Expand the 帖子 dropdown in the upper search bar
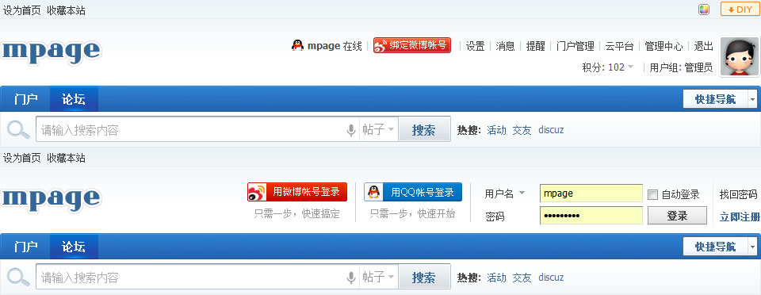This screenshot has height=295, width=761. (x=379, y=129)
